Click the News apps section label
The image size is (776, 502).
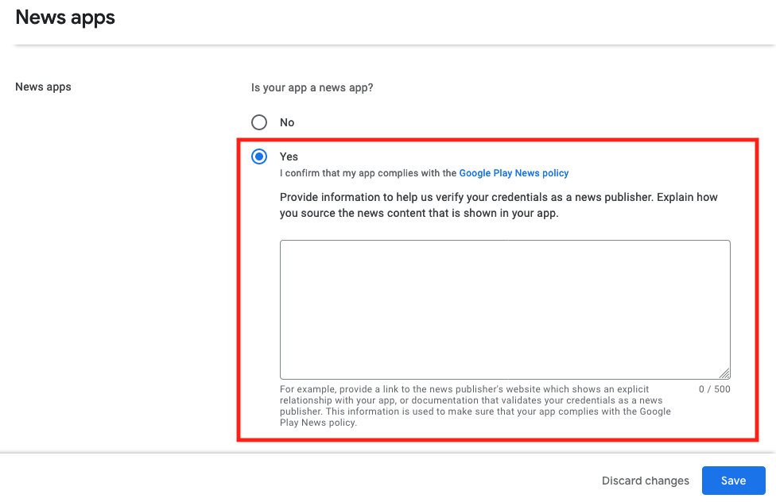[43, 87]
